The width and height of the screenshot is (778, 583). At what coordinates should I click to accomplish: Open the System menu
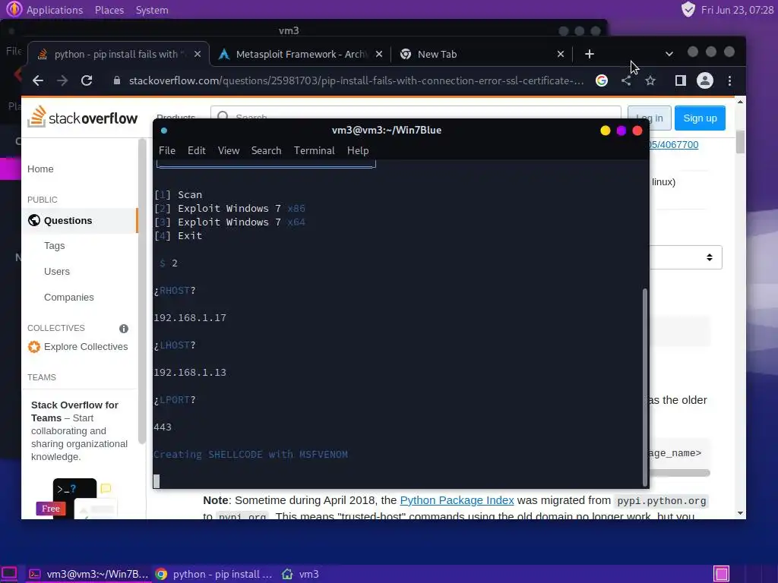[152, 10]
